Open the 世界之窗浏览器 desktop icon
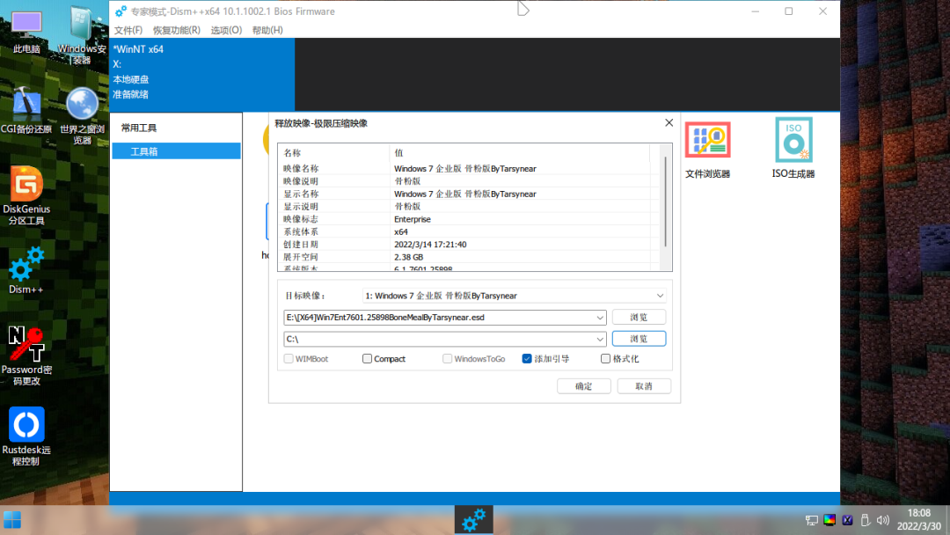 [82, 116]
